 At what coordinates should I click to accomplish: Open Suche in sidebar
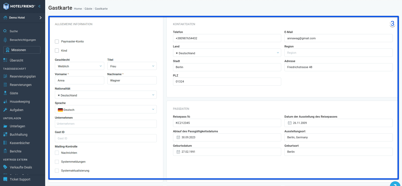pyautogui.click(x=14, y=31)
